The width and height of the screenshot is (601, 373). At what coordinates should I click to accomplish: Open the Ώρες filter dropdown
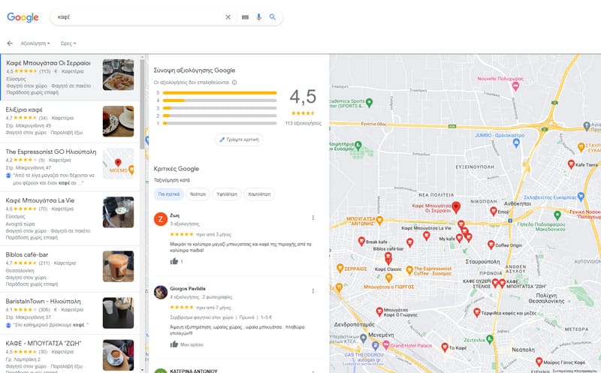tap(68, 44)
